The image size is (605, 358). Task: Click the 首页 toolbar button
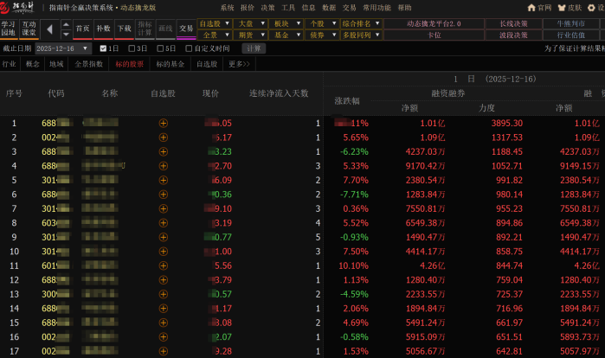[82, 29]
